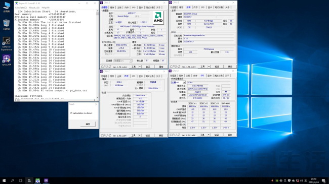Select Memory tab in CPU-Z SPD window
Screen dimensions: 329x184
pyautogui.click(x=195, y=76)
